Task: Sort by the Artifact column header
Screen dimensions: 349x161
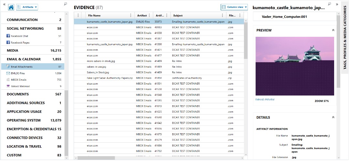Action: (x=142, y=15)
